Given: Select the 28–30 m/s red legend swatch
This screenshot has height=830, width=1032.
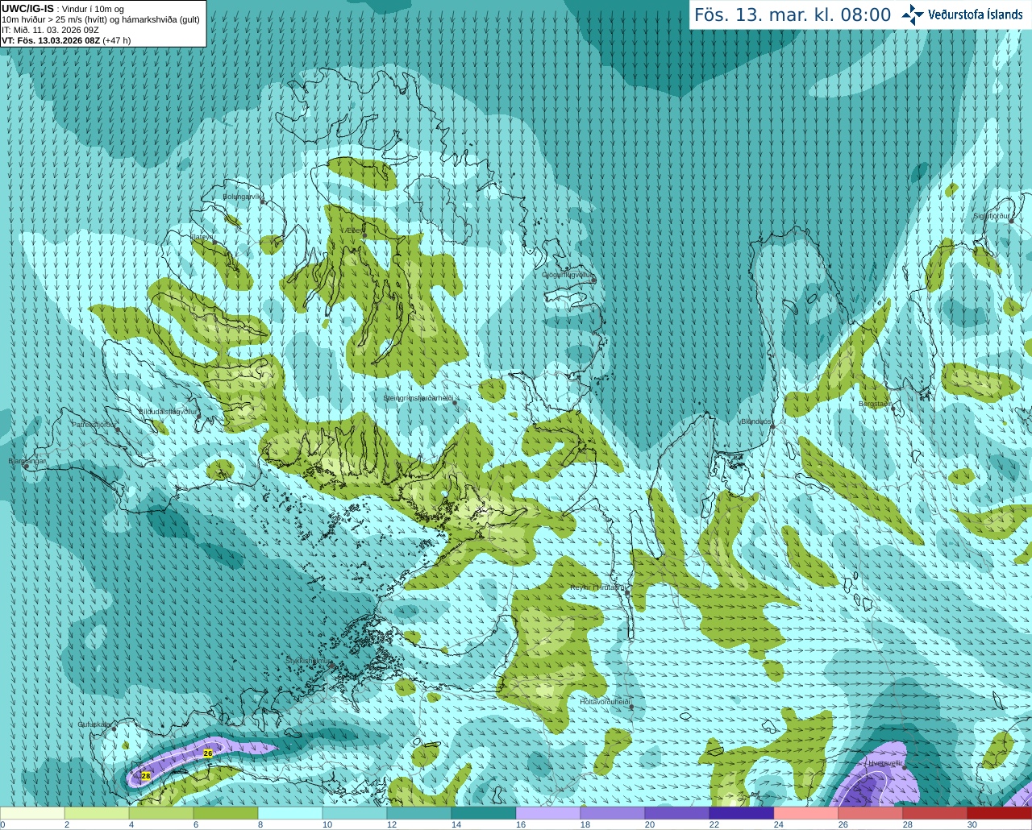Looking at the screenshot, I should pos(935,813).
